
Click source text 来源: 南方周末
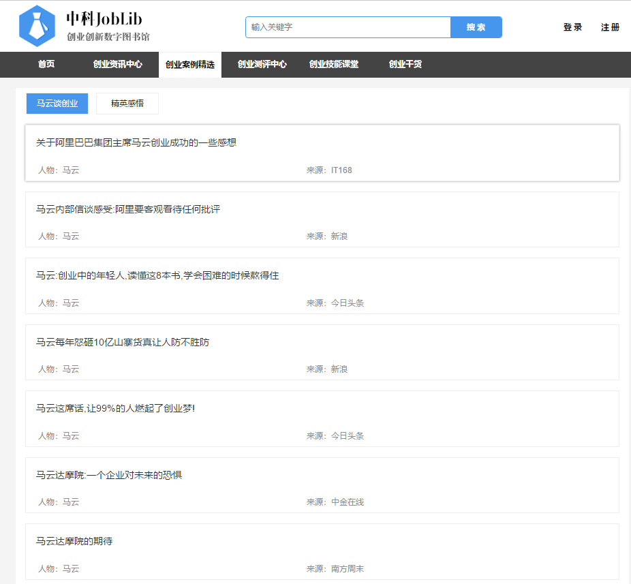click(x=335, y=569)
